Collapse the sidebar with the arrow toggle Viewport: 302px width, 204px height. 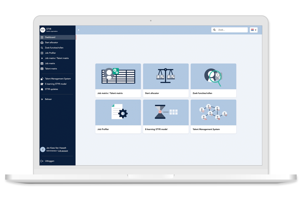tap(79, 30)
